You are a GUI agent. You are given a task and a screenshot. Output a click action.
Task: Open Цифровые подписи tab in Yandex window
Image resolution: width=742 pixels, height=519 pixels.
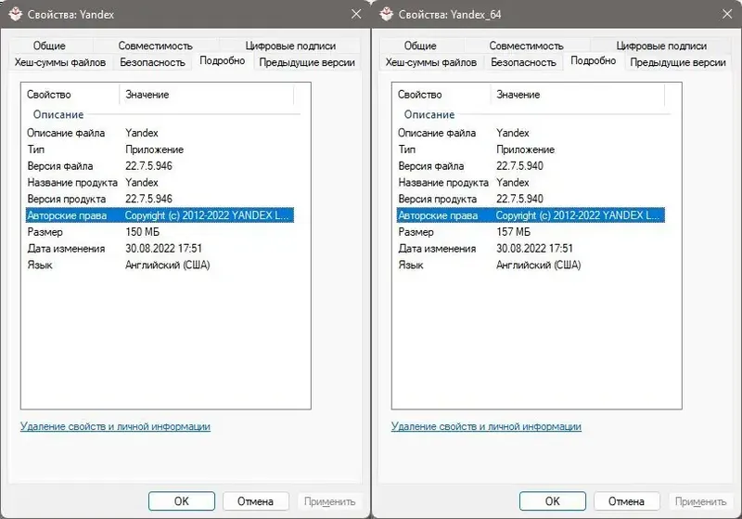click(290, 45)
